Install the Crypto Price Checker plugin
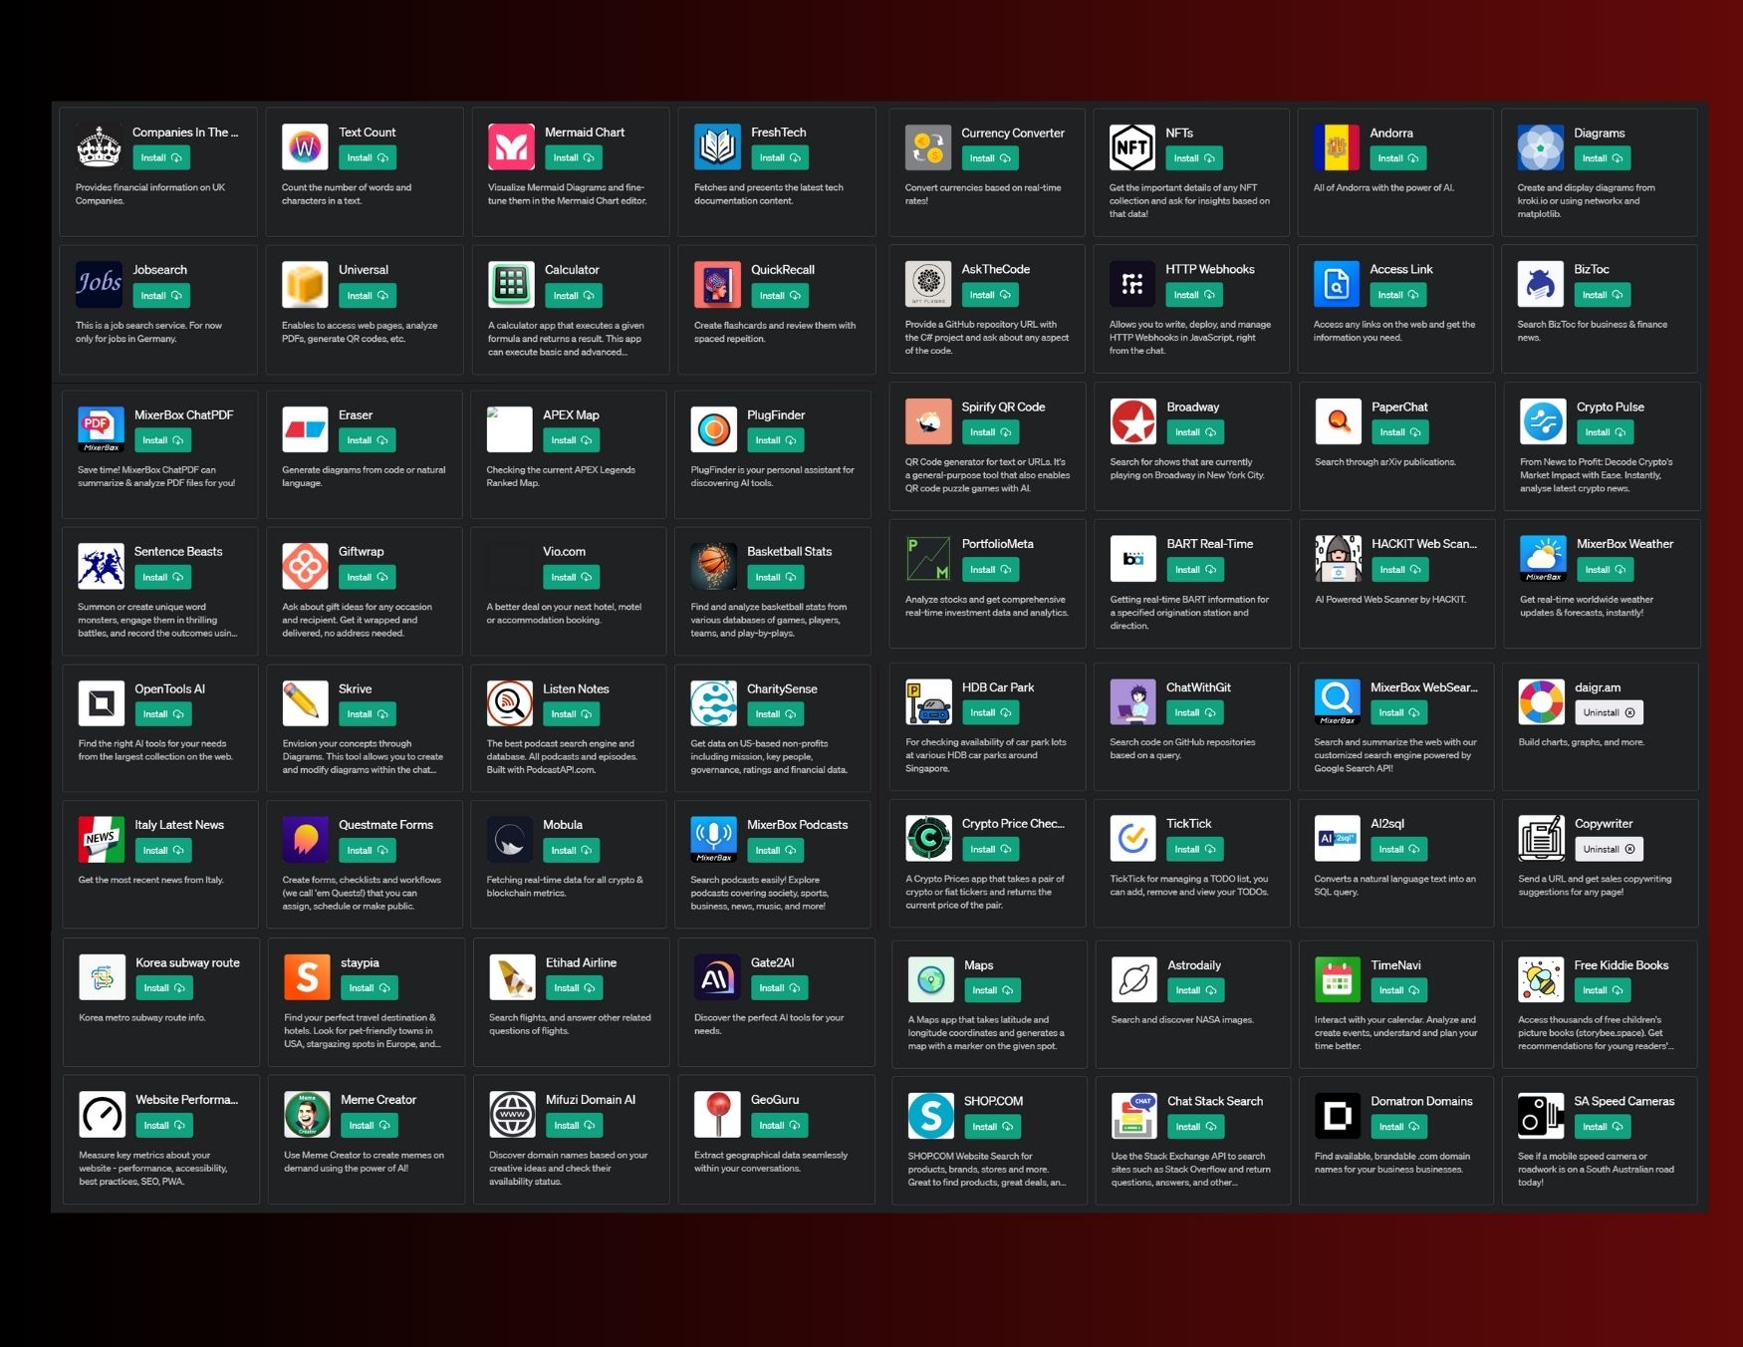Screen dimensions: 1743x1347 click(990, 849)
